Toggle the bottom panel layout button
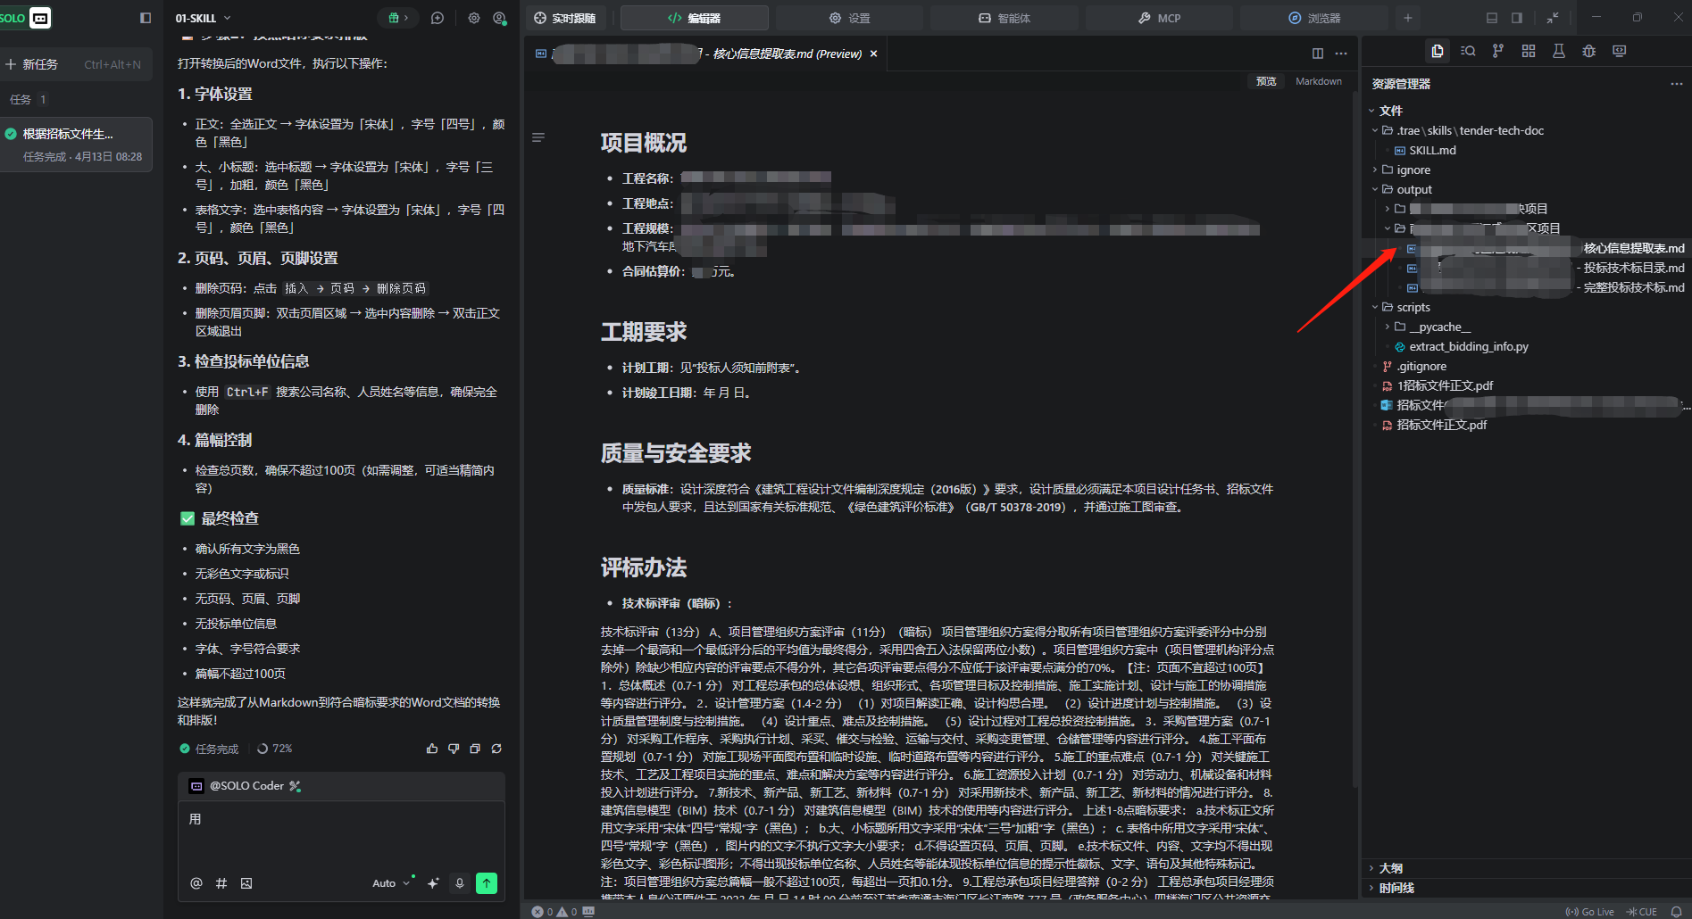 tap(1491, 18)
